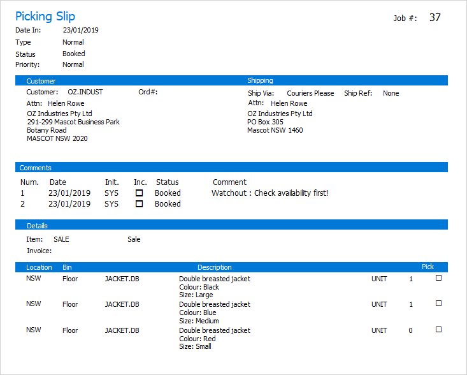Select the Details section header
Screen dimensions: 467x375
tap(37, 226)
